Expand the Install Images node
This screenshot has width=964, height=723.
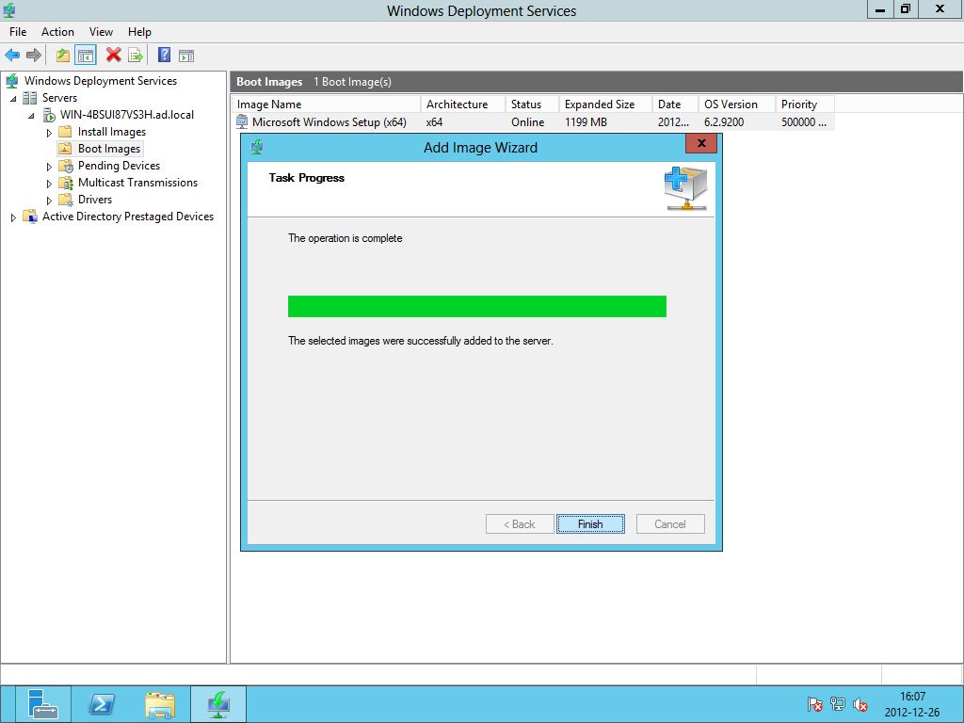point(49,132)
